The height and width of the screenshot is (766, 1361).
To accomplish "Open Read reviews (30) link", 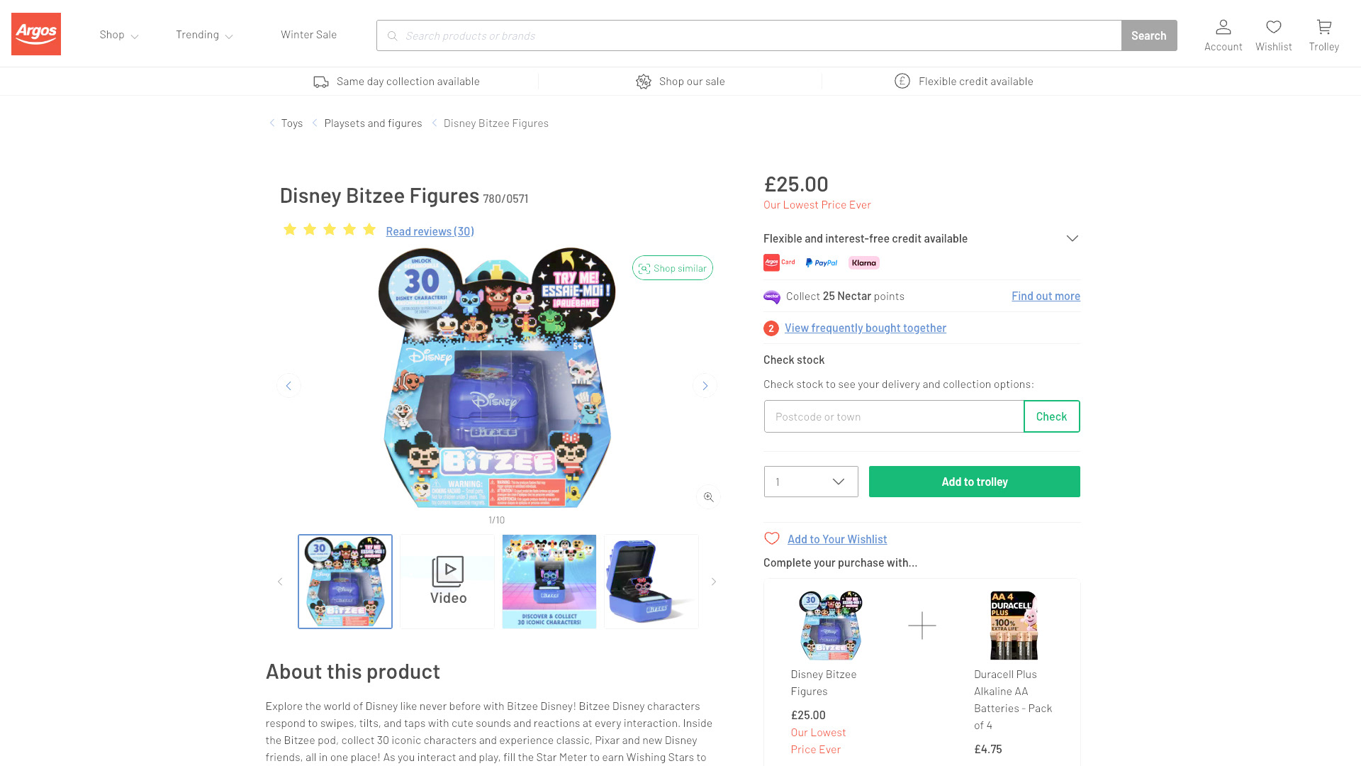I will click(430, 231).
